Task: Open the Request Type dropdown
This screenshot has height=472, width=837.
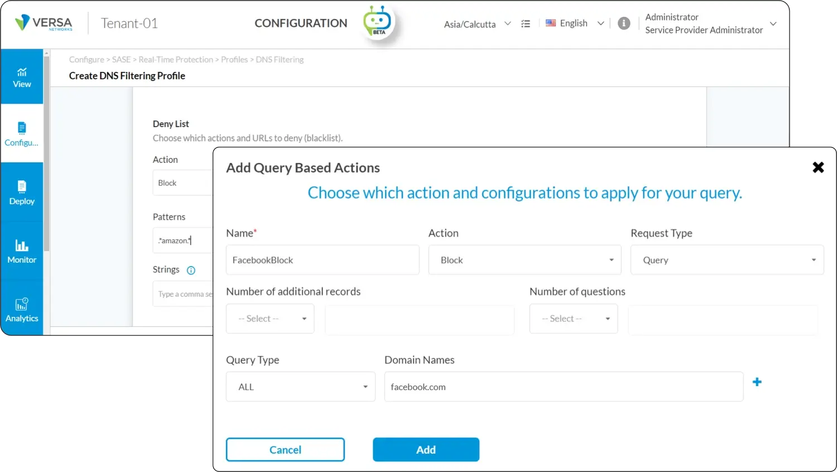Action: 727,260
